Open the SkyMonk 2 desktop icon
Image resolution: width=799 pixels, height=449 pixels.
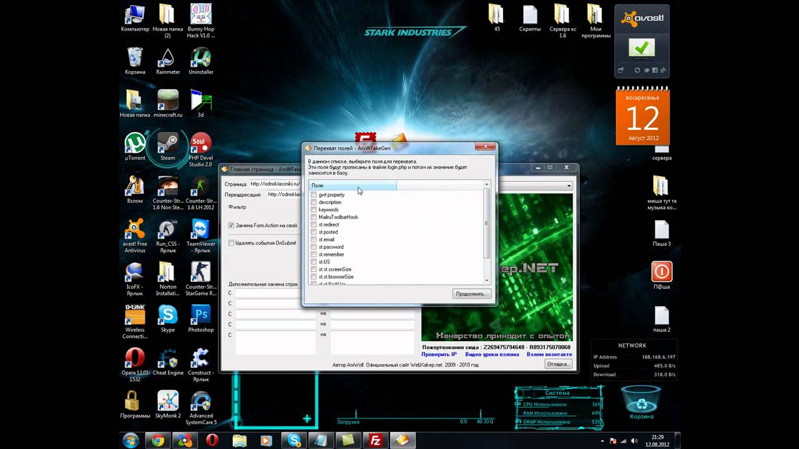pyautogui.click(x=168, y=405)
